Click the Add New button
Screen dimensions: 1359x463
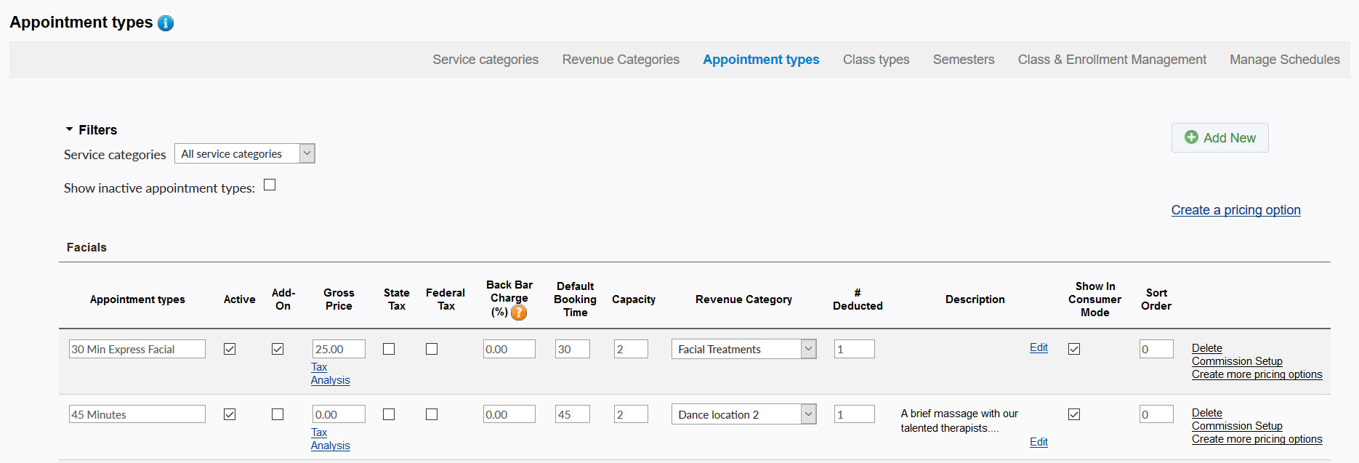pos(1219,138)
